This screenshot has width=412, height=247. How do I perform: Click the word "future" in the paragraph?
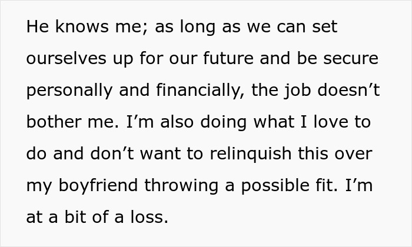pos(228,58)
